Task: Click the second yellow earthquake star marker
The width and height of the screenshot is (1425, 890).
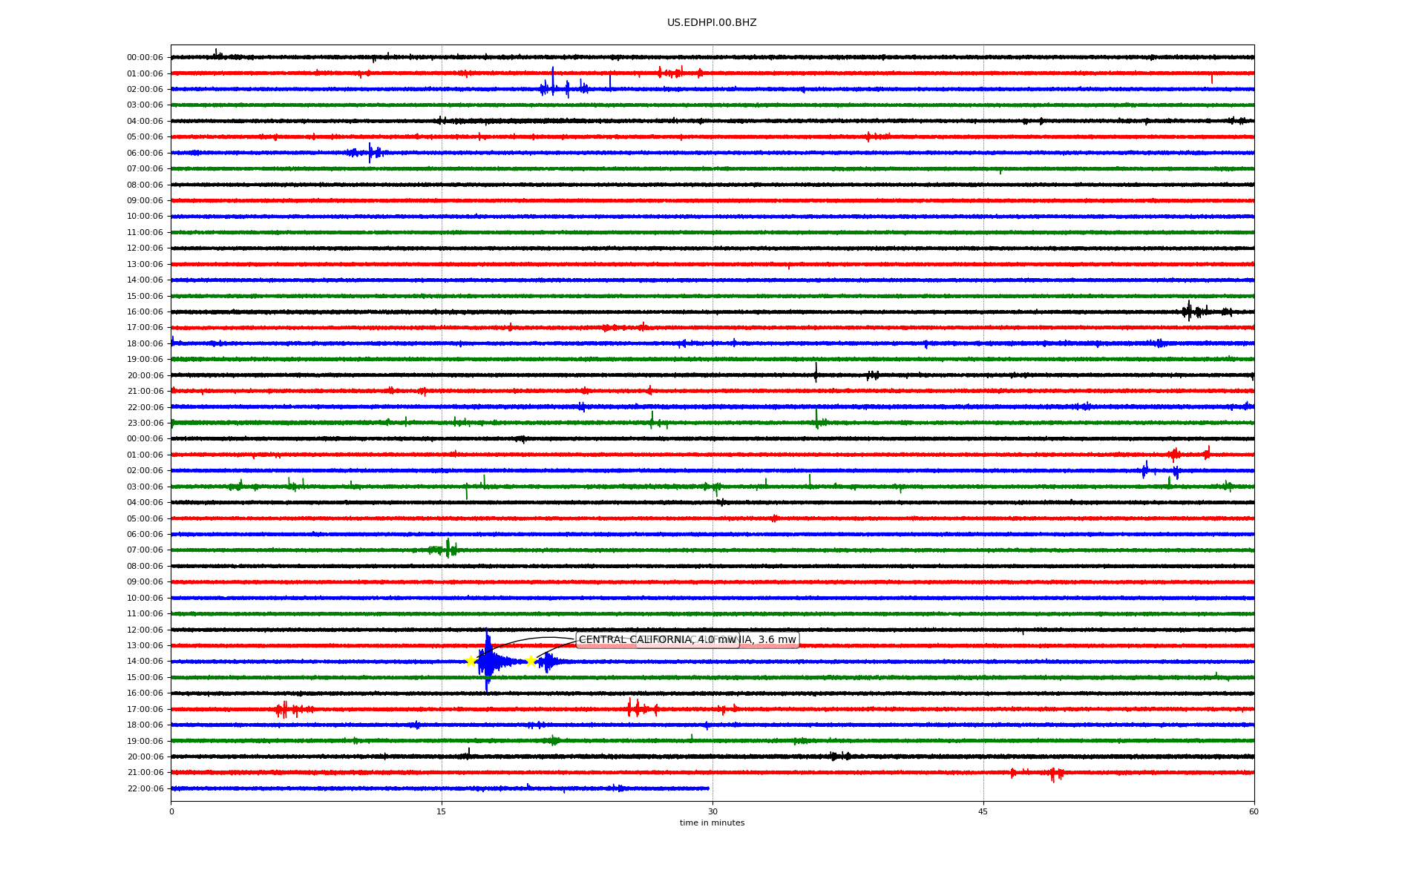Action: click(x=530, y=661)
